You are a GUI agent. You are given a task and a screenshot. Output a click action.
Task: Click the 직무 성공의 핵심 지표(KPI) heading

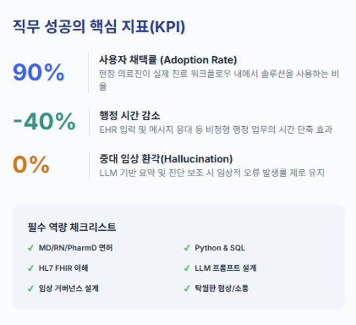(x=99, y=27)
